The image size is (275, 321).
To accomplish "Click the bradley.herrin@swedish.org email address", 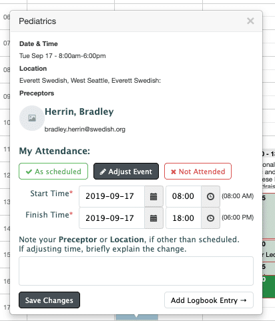I will point(85,129).
